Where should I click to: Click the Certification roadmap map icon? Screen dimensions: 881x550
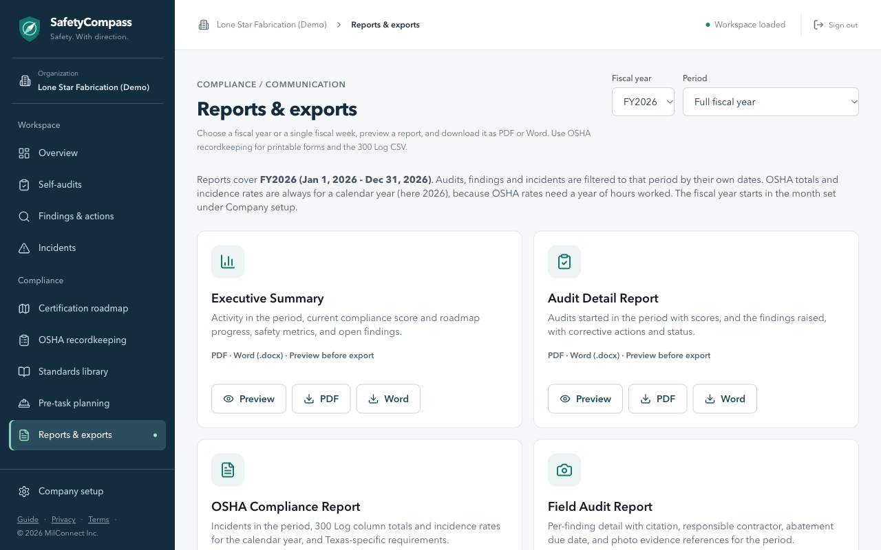click(24, 309)
